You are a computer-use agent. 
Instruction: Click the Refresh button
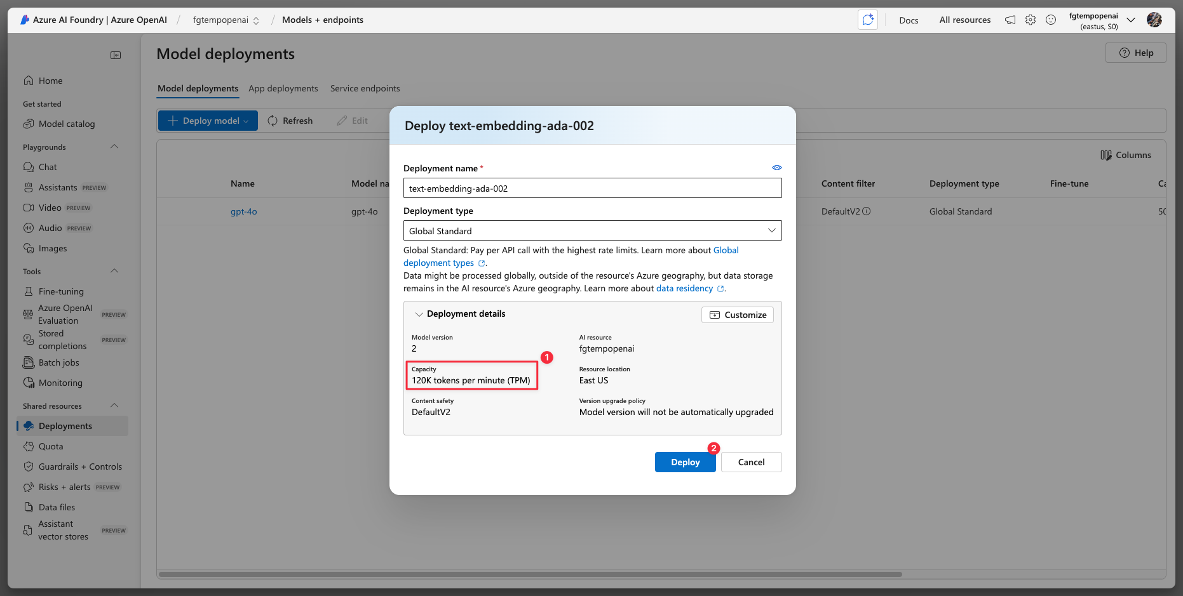pos(290,121)
